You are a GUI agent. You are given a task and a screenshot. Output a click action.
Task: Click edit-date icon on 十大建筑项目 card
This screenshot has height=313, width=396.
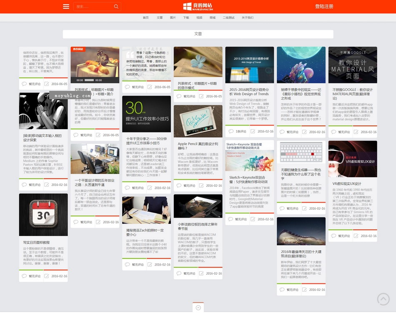coord(304,290)
